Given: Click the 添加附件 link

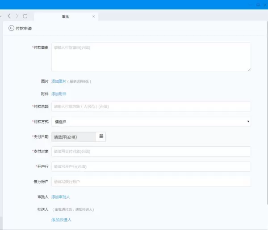Looking at the screenshot, I should (59, 94).
